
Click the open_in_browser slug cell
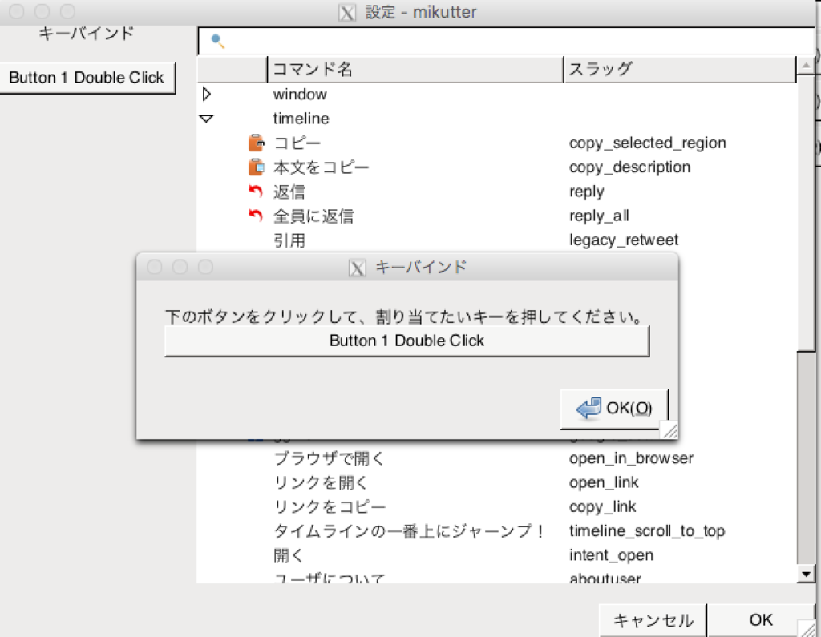(x=631, y=458)
